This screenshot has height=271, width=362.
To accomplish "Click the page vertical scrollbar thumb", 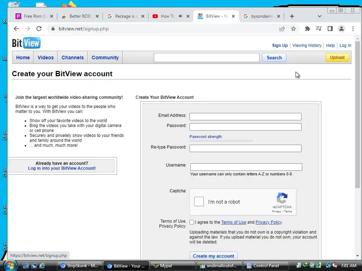I will point(357,115).
